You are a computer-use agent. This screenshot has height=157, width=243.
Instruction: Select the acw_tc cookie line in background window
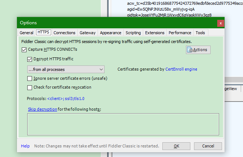pyautogui.click(x=185, y=3)
